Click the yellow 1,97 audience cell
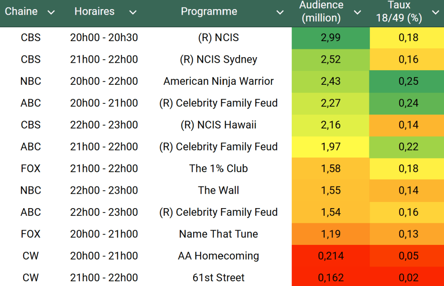The height and width of the screenshot is (286, 444). 330,147
